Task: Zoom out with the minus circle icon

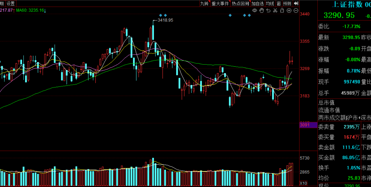Action: pyautogui.click(x=296, y=10)
